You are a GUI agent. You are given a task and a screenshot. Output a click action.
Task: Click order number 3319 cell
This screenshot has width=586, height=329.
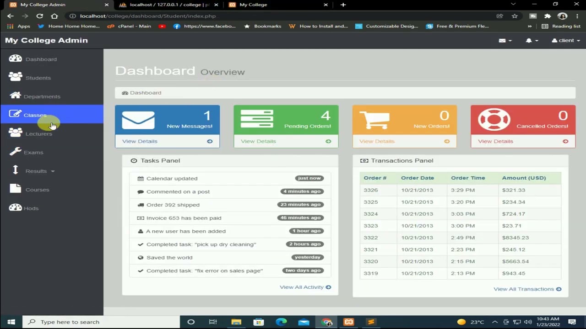click(x=378, y=273)
